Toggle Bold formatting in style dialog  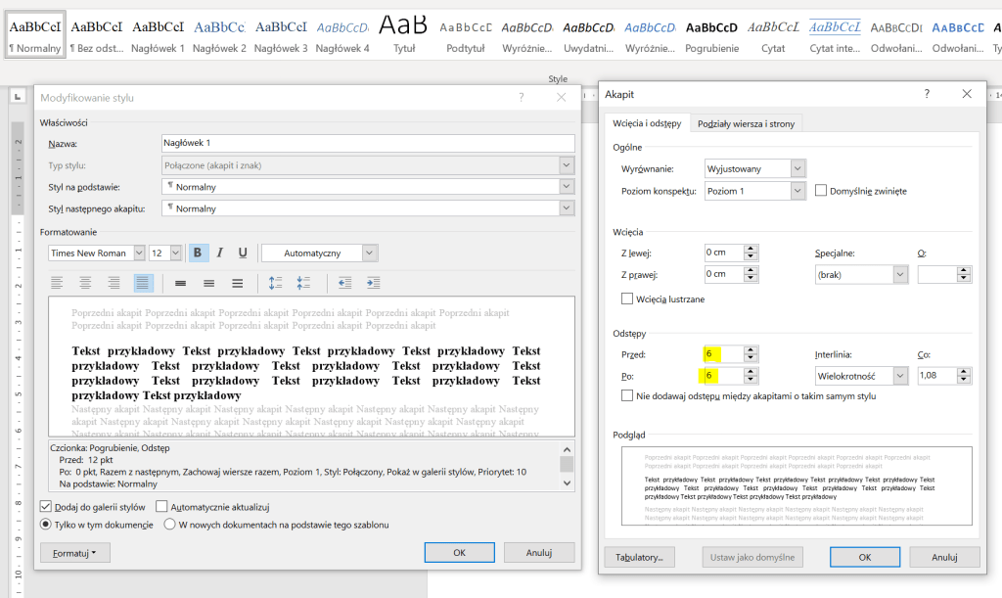point(198,253)
